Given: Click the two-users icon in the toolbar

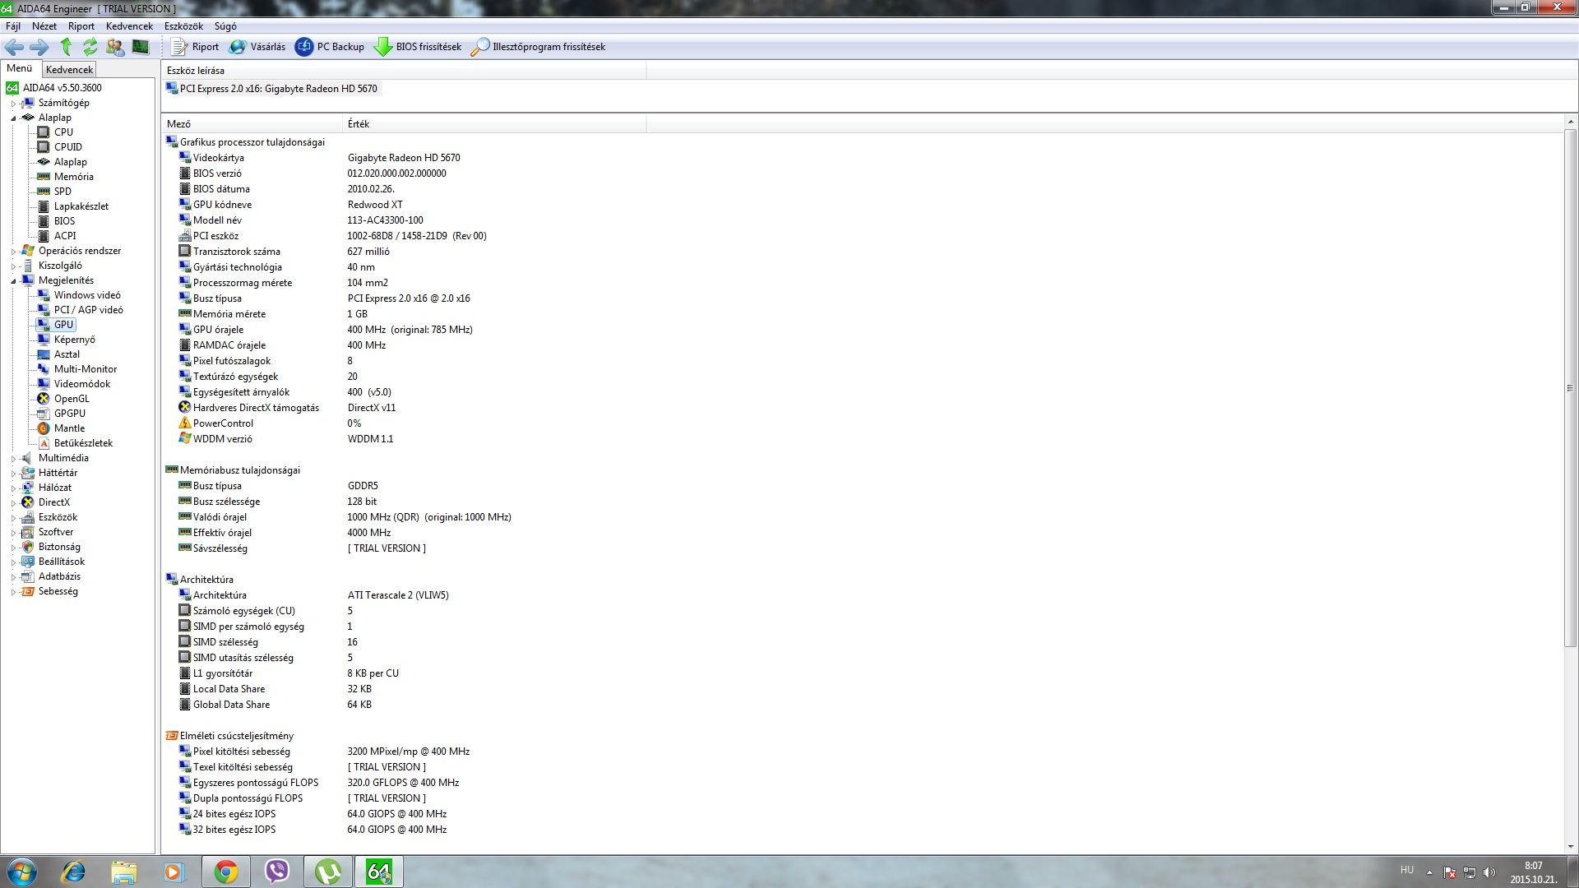Looking at the screenshot, I should pos(115,47).
